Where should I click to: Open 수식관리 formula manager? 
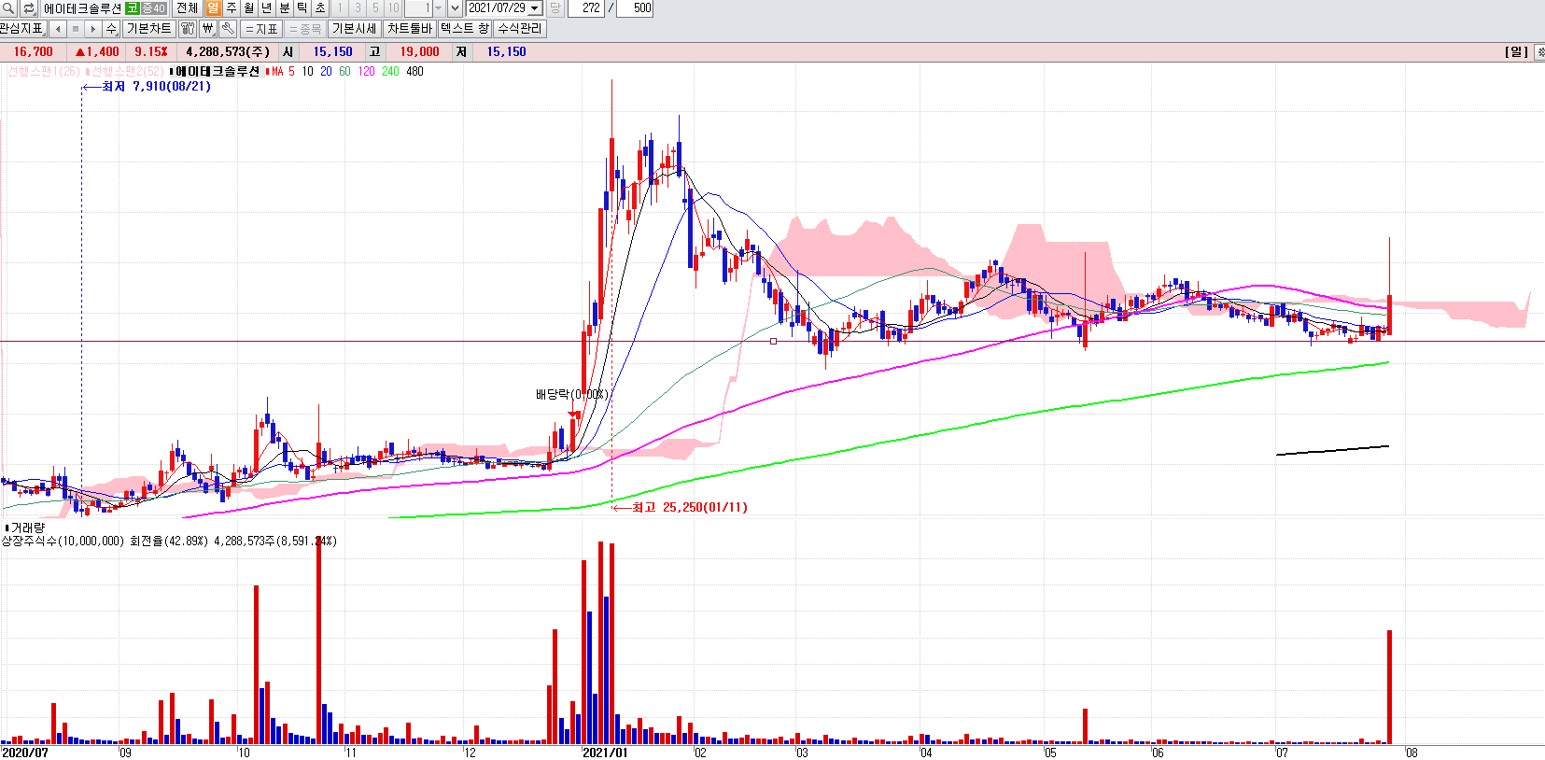tap(519, 29)
